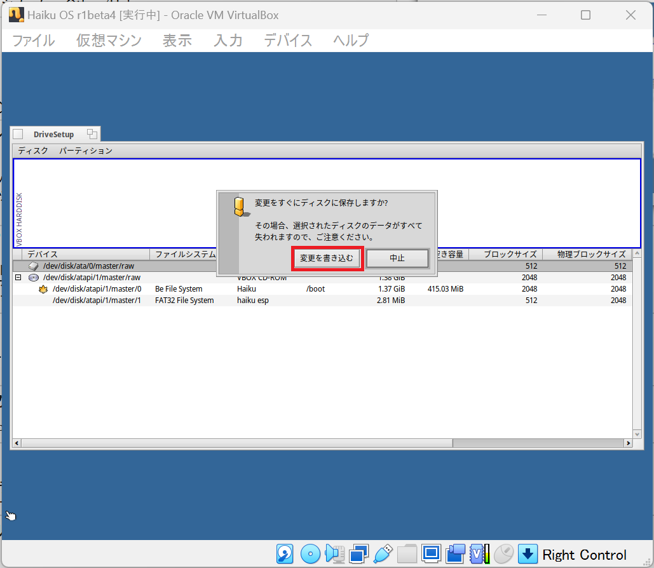Open the display settings indicator icon
The height and width of the screenshot is (568, 654).
point(431,554)
